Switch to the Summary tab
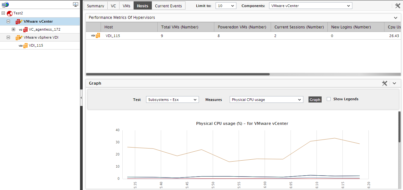The image size is (403, 190). coord(95,6)
